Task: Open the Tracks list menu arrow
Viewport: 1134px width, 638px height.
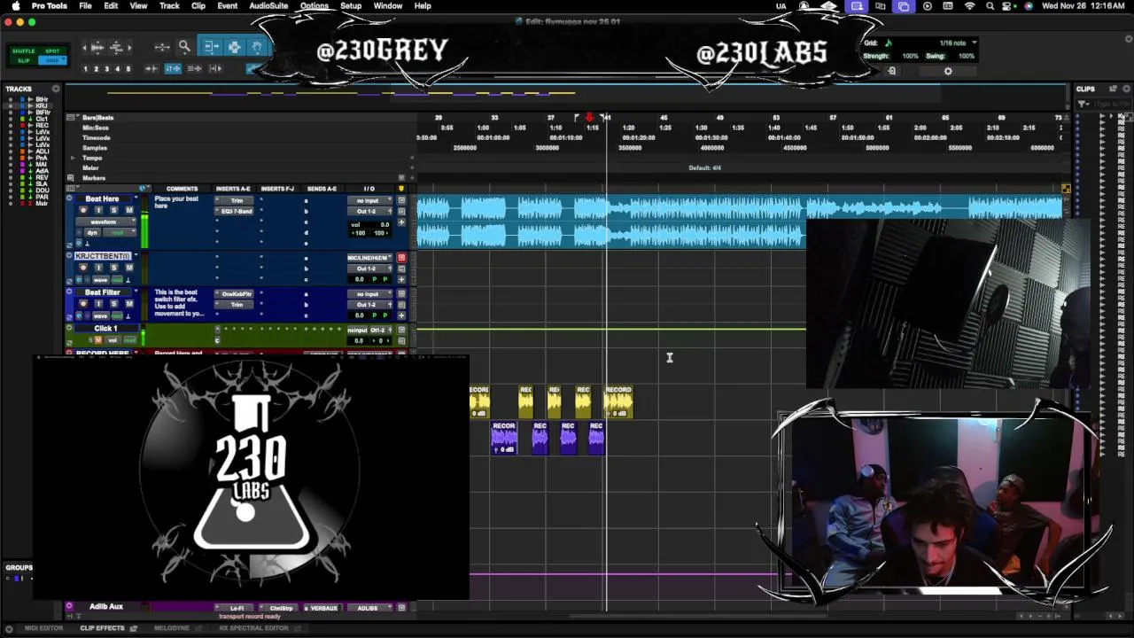Action: tap(56, 89)
